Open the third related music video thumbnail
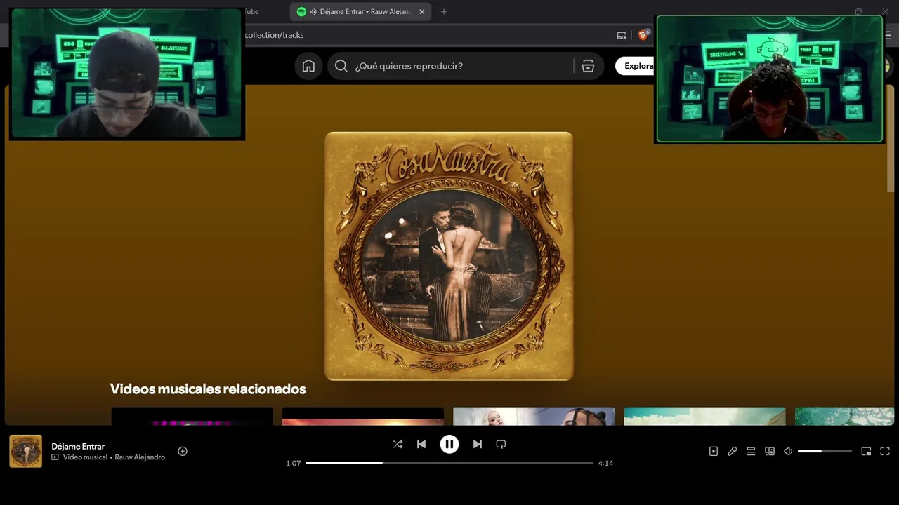The width and height of the screenshot is (899, 505). [x=534, y=416]
